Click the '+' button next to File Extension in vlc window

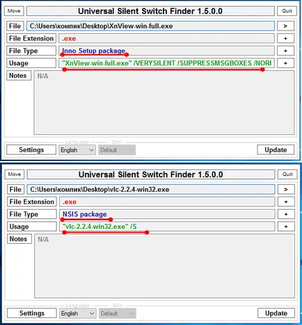tap(286, 202)
